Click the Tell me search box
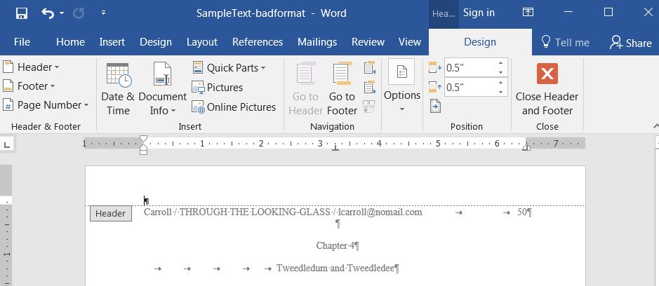This screenshot has height=286, width=659. [x=565, y=42]
